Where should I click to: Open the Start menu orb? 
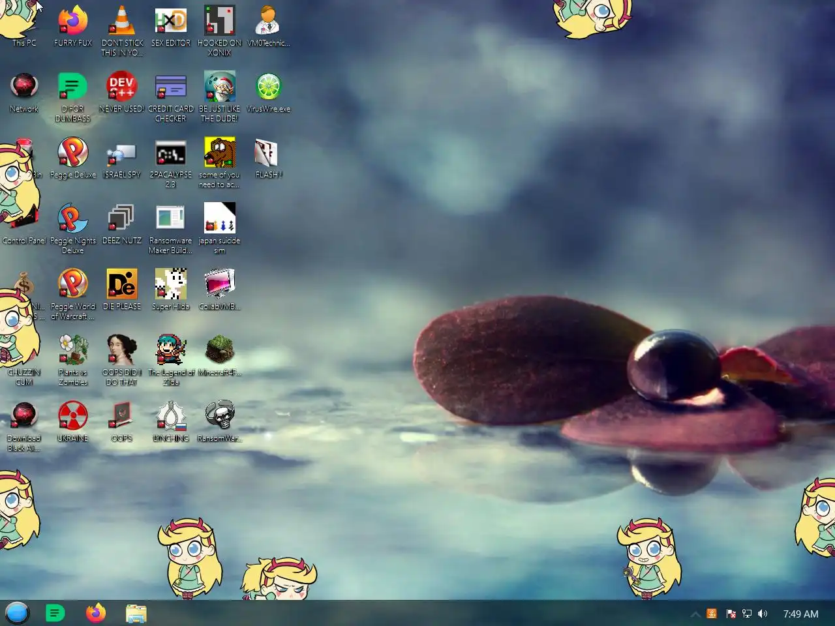[18, 613]
